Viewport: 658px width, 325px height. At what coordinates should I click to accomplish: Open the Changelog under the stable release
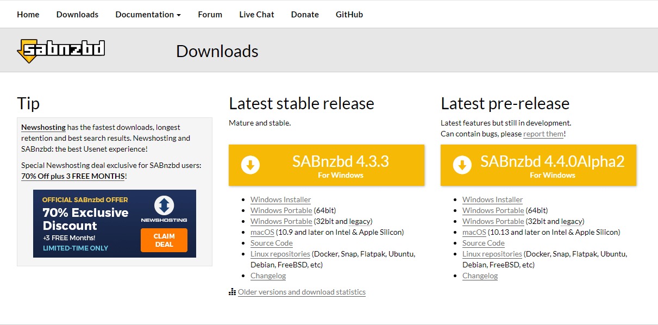click(x=268, y=276)
